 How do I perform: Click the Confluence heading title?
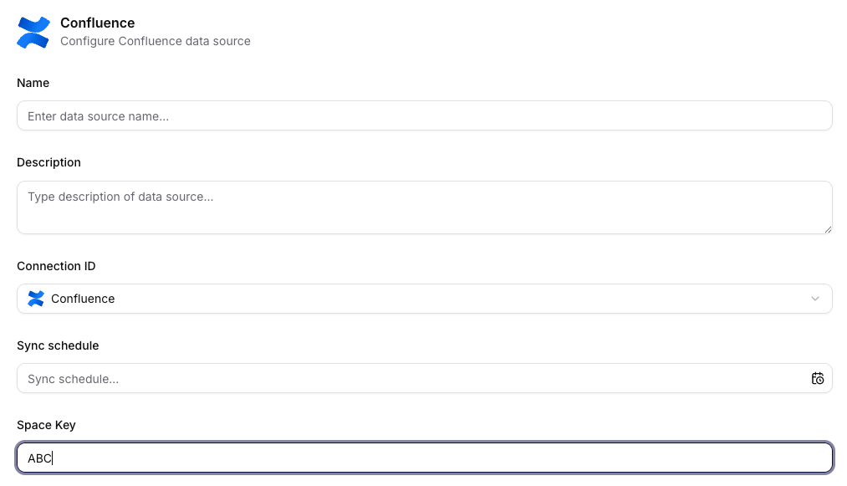pyautogui.click(x=97, y=23)
